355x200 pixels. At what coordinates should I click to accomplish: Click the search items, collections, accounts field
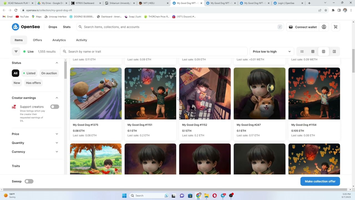180,27
